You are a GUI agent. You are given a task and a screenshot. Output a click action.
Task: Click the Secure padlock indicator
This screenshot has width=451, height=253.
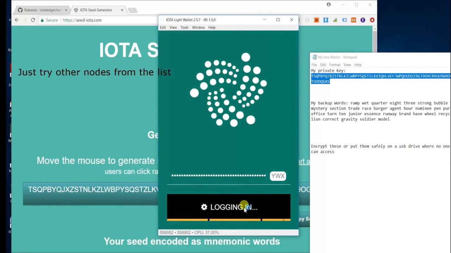(49, 20)
